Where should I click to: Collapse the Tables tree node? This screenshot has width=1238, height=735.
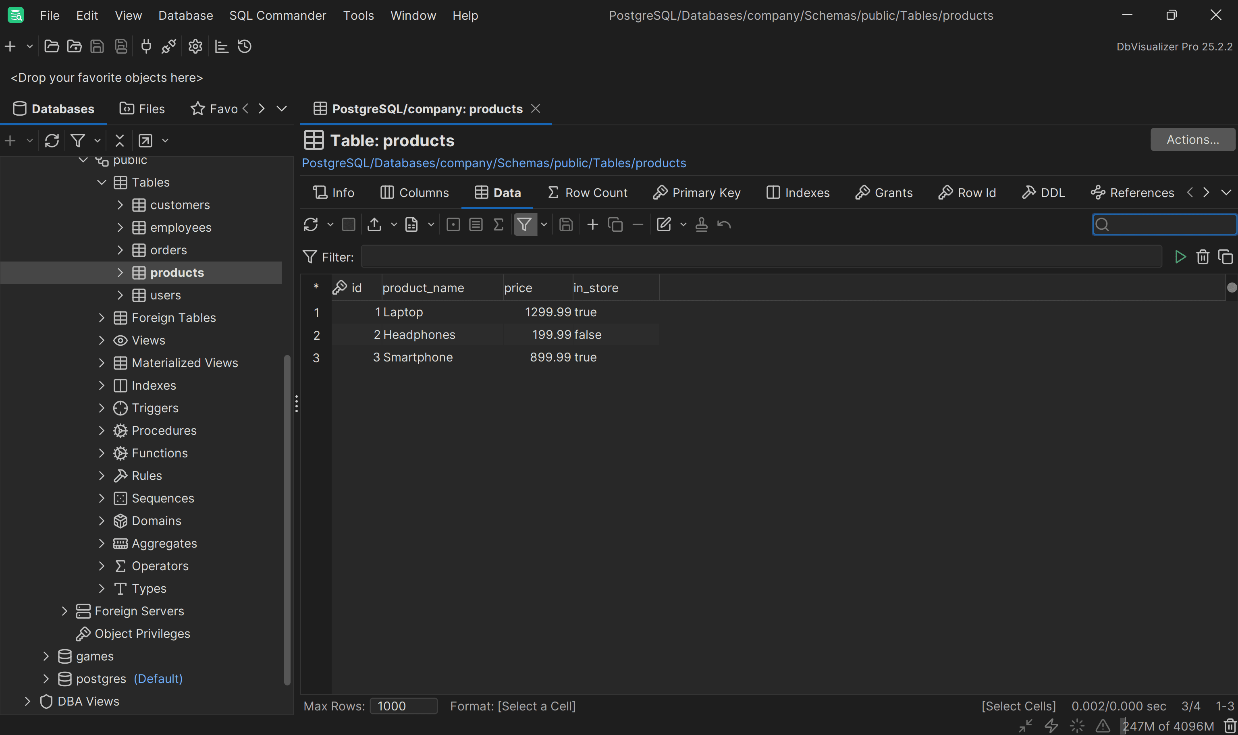(102, 182)
